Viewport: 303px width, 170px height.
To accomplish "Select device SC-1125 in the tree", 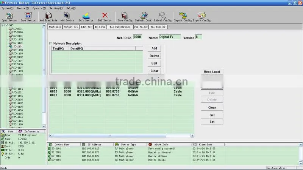I will [x=18, y=71].
